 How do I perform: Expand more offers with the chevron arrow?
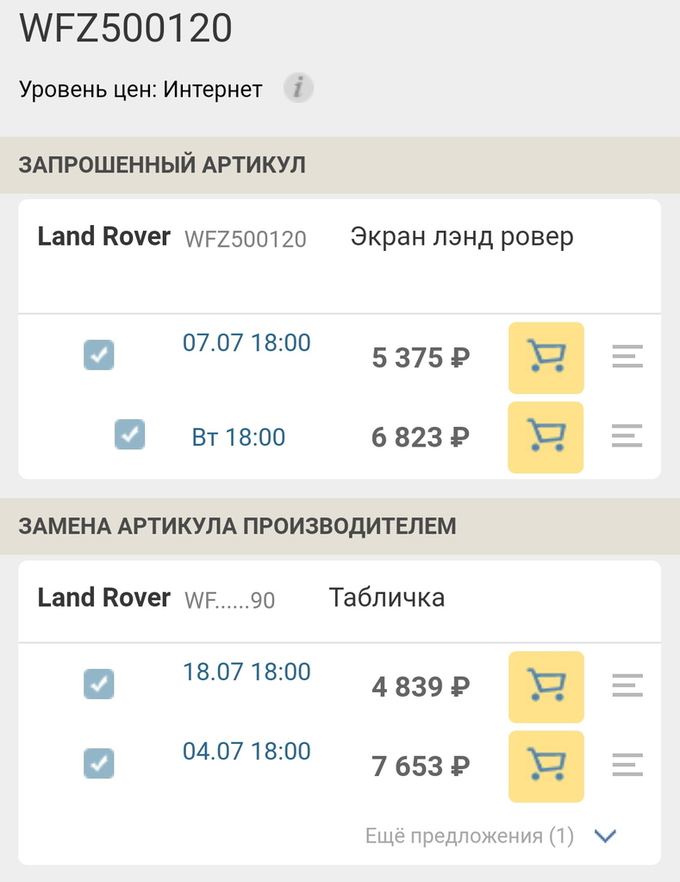tap(606, 836)
